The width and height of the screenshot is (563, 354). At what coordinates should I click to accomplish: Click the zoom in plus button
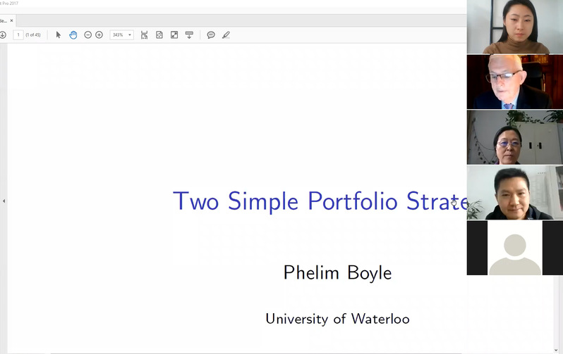click(x=99, y=34)
